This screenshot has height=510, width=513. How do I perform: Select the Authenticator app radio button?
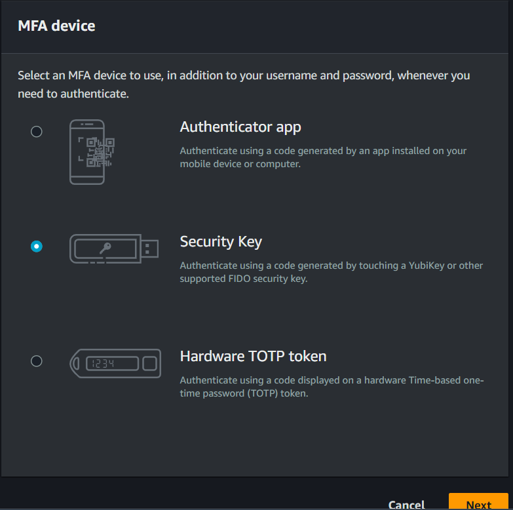(37, 131)
